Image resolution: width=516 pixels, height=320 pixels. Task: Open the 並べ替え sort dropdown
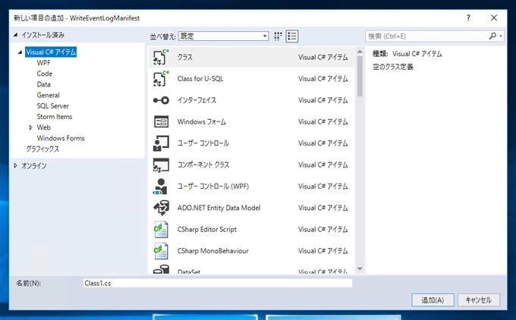click(223, 36)
